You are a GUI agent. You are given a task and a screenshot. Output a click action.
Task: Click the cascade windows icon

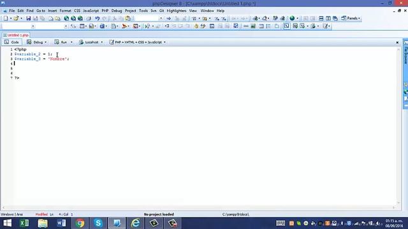tap(335, 18)
